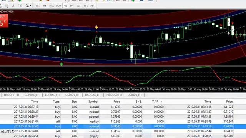The width and height of the screenshot is (246, 138).
Task: Sort history by T / P column header
Action: coord(155,102)
